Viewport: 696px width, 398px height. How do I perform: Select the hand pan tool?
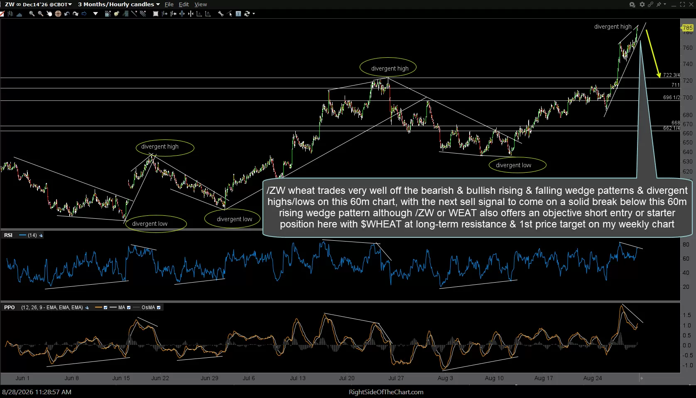[49, 14]
